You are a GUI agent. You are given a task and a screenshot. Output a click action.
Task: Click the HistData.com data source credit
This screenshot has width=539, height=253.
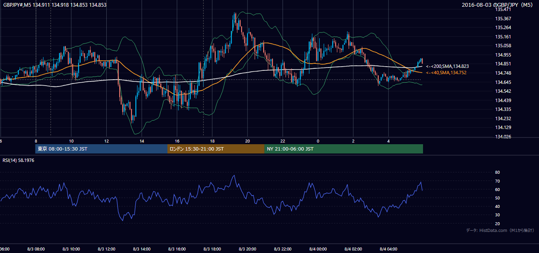tap(500, 230)
